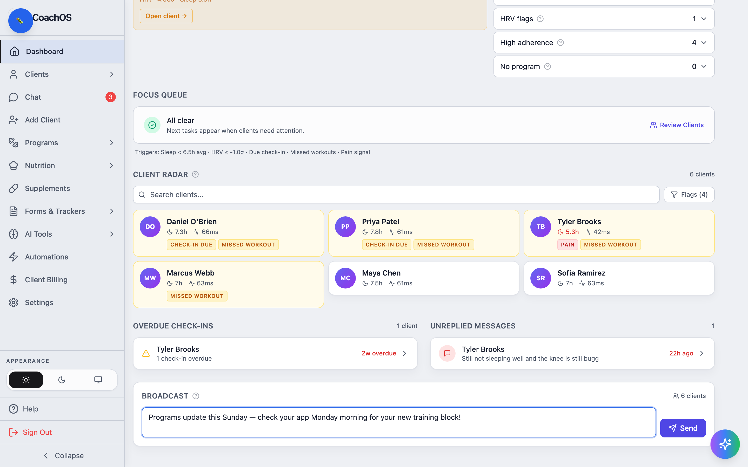Viewport: 748px width, 467px height.
Task: Expand the AI Tools submenu chevron
Action: click(x=112, y=234)
